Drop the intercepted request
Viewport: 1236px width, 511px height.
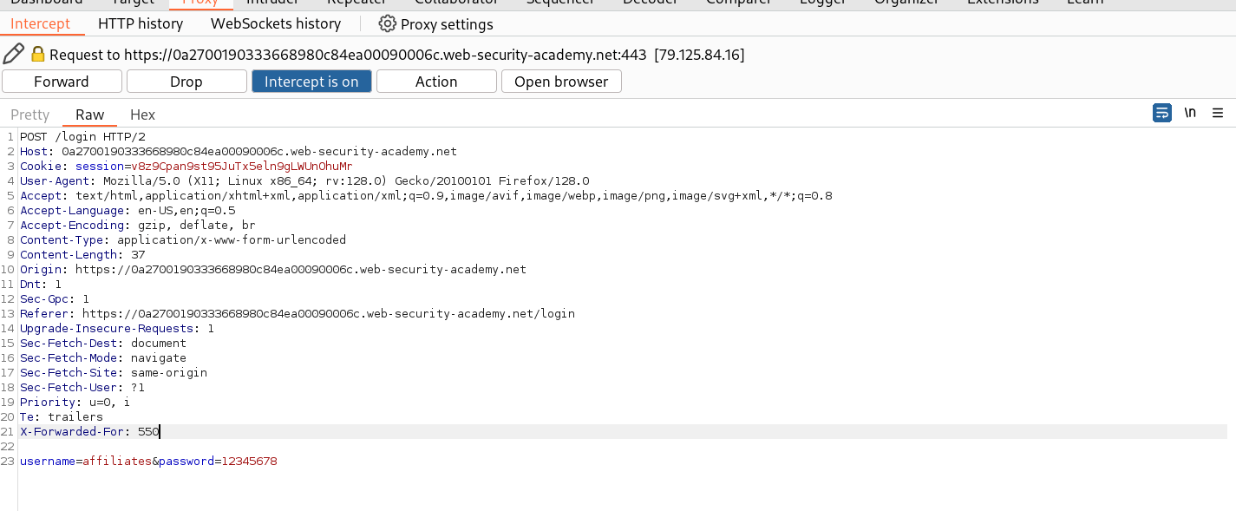[186, 81]
